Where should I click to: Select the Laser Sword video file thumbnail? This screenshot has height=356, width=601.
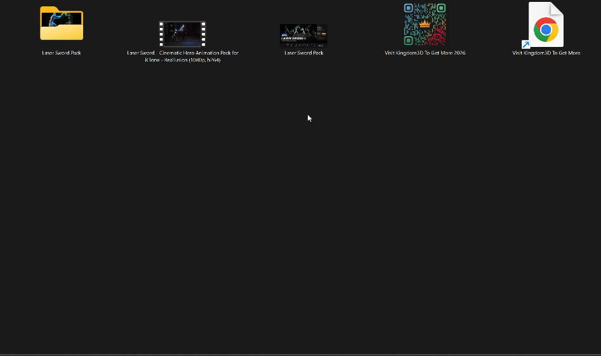pos(182,34)
